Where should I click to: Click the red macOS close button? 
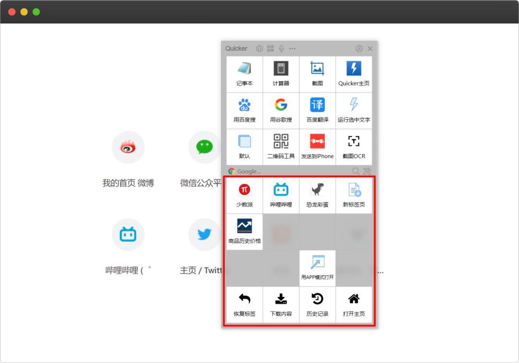(12, 12)
